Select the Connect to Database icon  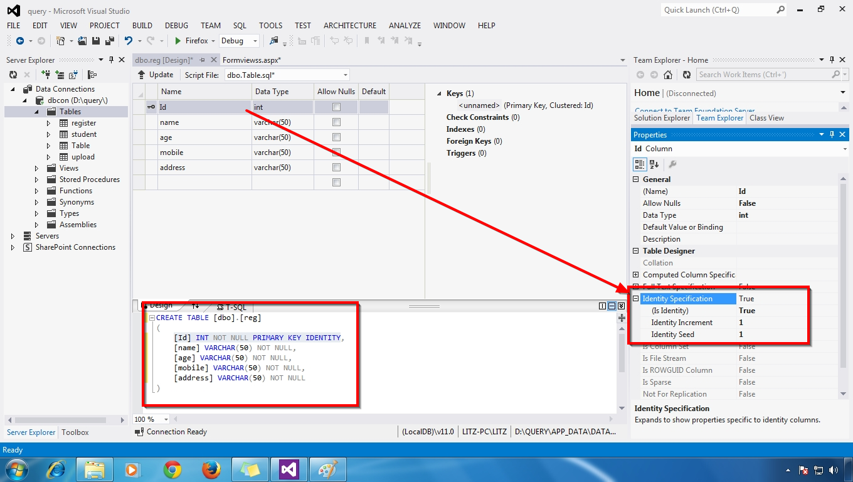pyautogui.click(x=46, y=74)
